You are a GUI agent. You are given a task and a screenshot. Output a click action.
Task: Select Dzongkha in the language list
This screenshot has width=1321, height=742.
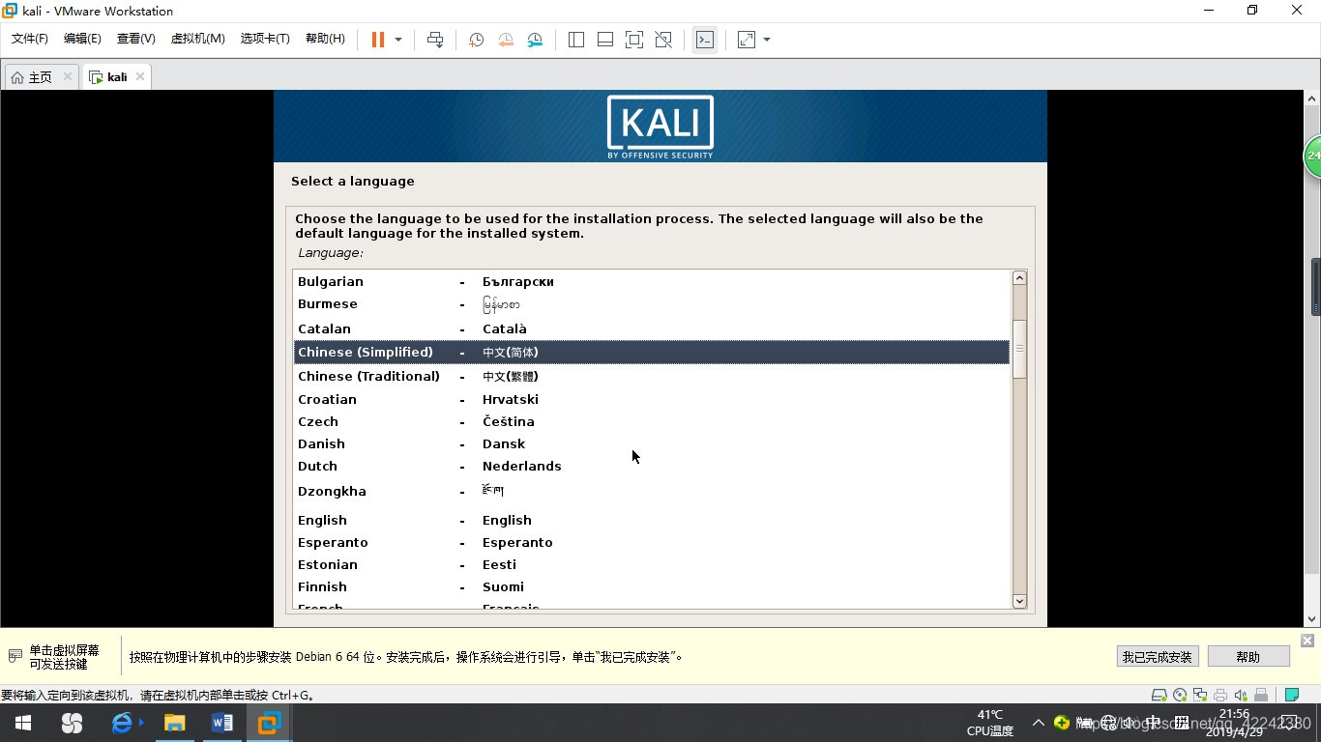tap(652, 491)
